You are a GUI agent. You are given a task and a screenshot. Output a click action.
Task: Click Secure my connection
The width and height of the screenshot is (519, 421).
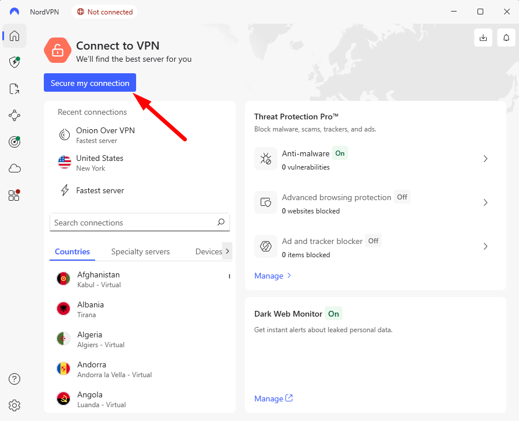89,82
